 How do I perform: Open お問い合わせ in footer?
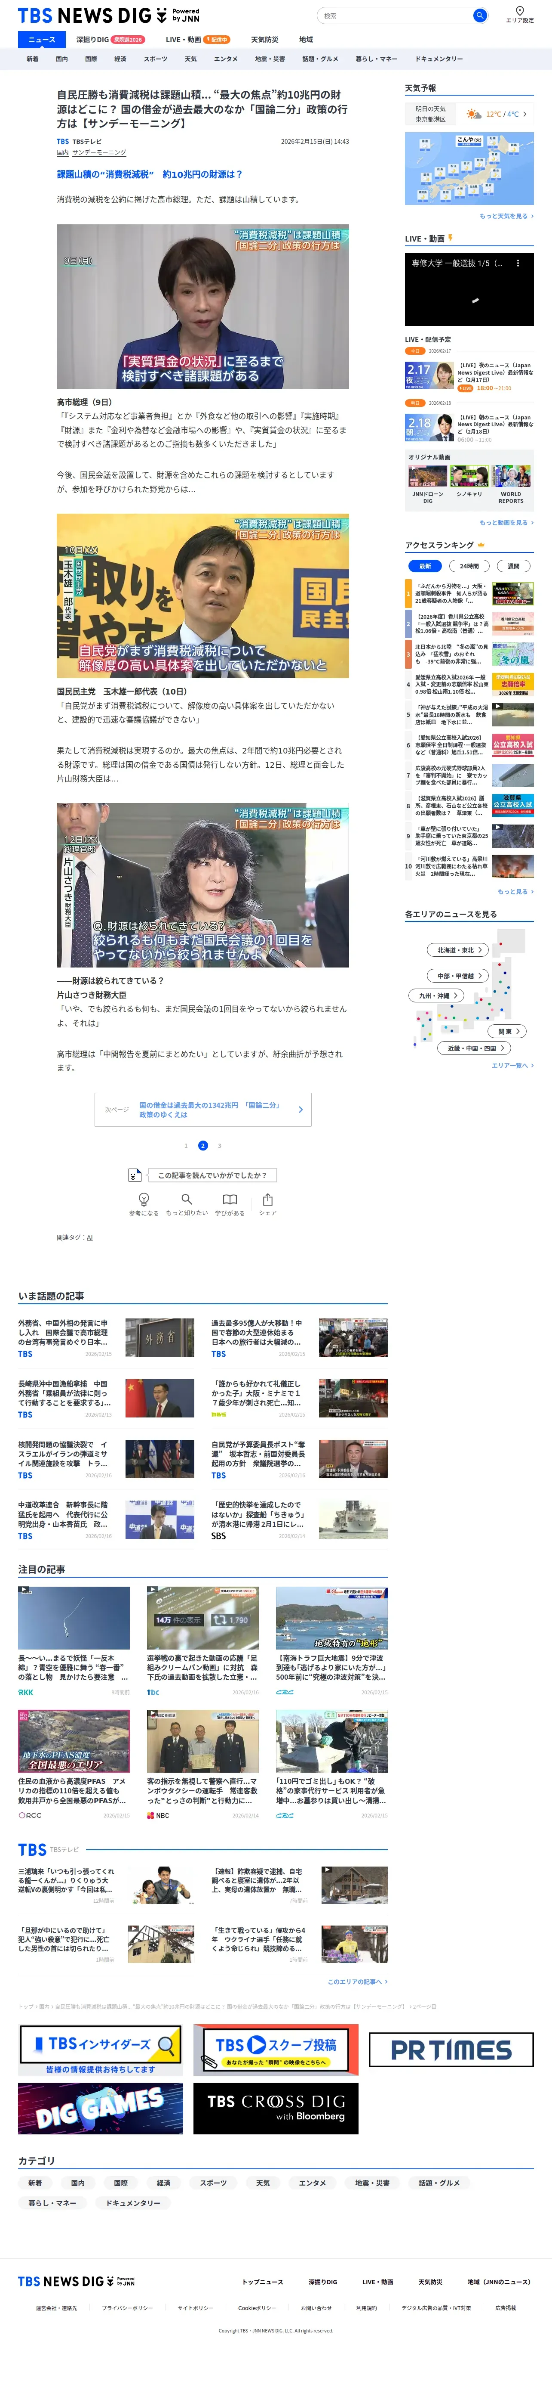pos(316,2307)
